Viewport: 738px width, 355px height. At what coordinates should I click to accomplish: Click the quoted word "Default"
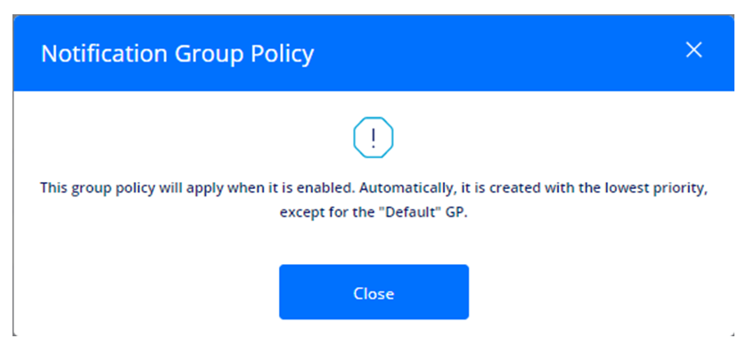pos(412,212)
